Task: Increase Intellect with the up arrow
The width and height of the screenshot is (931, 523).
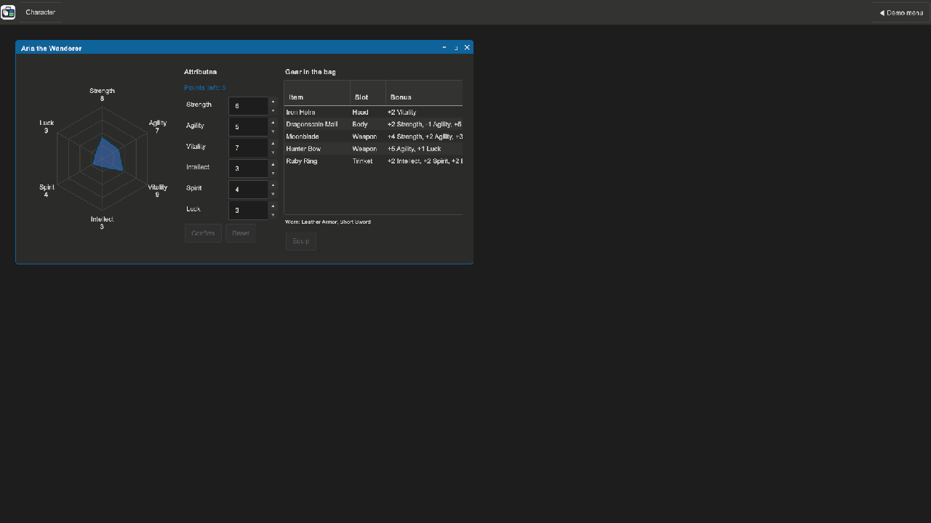Action: click(x=273, y=164)
